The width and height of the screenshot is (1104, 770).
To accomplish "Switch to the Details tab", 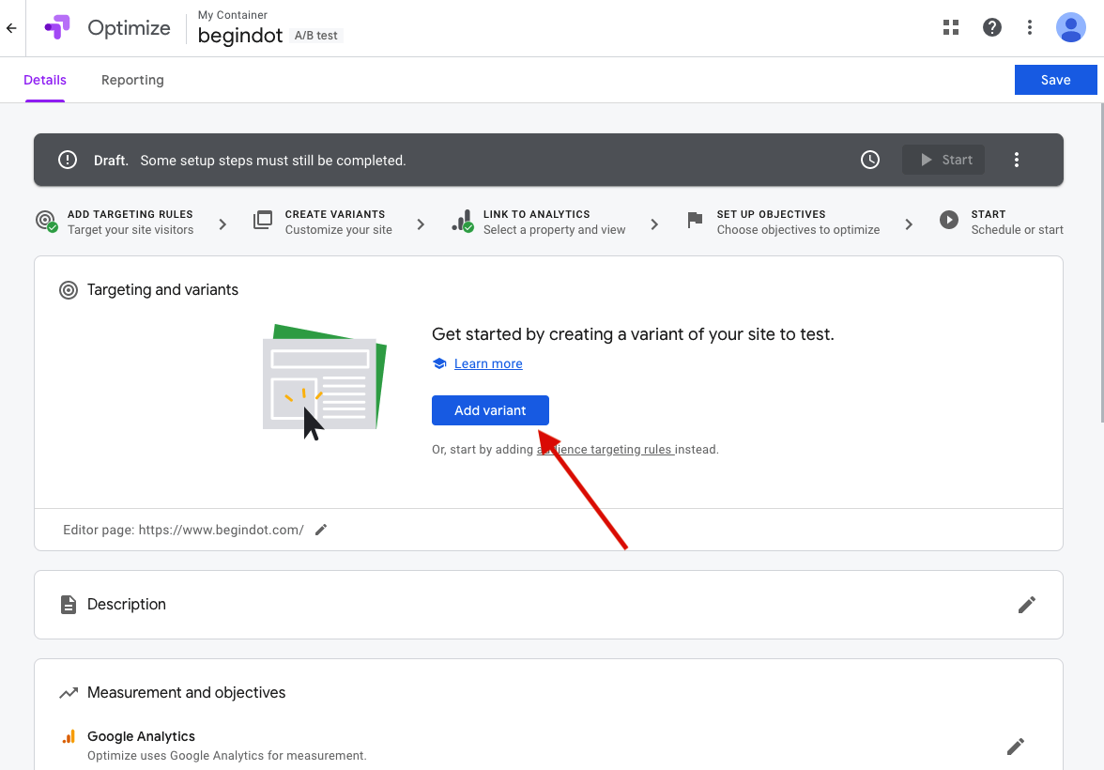I will (45, 81).
